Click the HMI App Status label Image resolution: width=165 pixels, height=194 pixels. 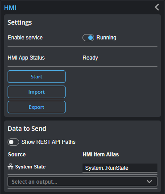click(x=26, y=58)
